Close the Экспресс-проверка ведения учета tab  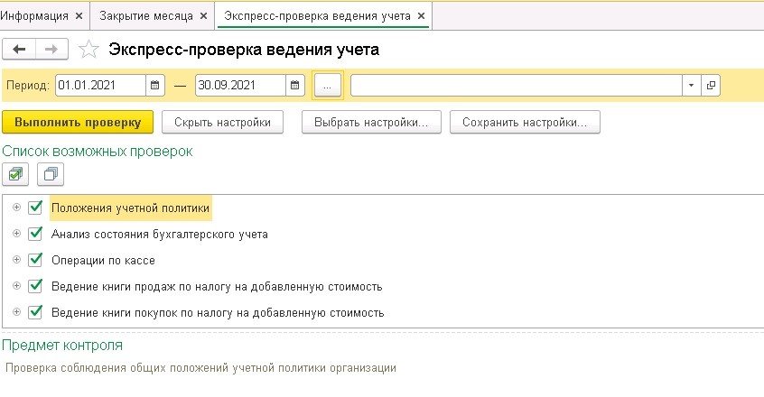[422, 16]
